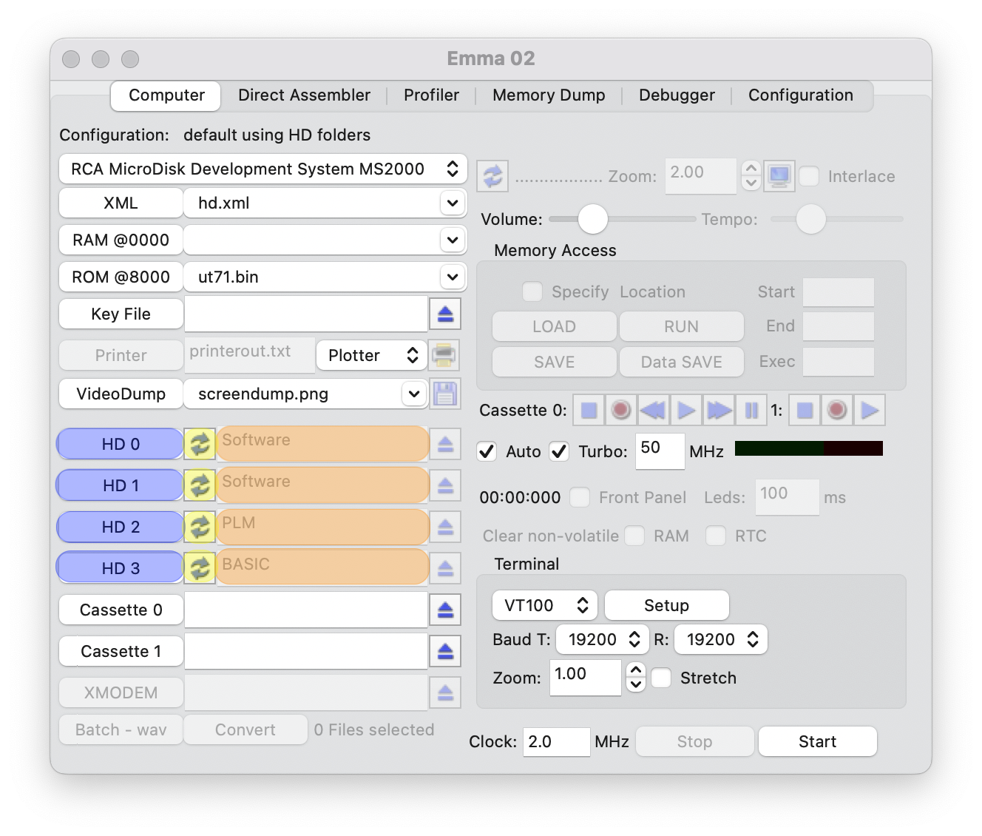This screenshot has width=982, height=836.
Task: Click the refresh icon next to HD 3
Action: [200, 568]
